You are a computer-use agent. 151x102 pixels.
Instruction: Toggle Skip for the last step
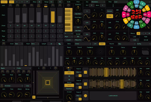click(x=60, y=40)
